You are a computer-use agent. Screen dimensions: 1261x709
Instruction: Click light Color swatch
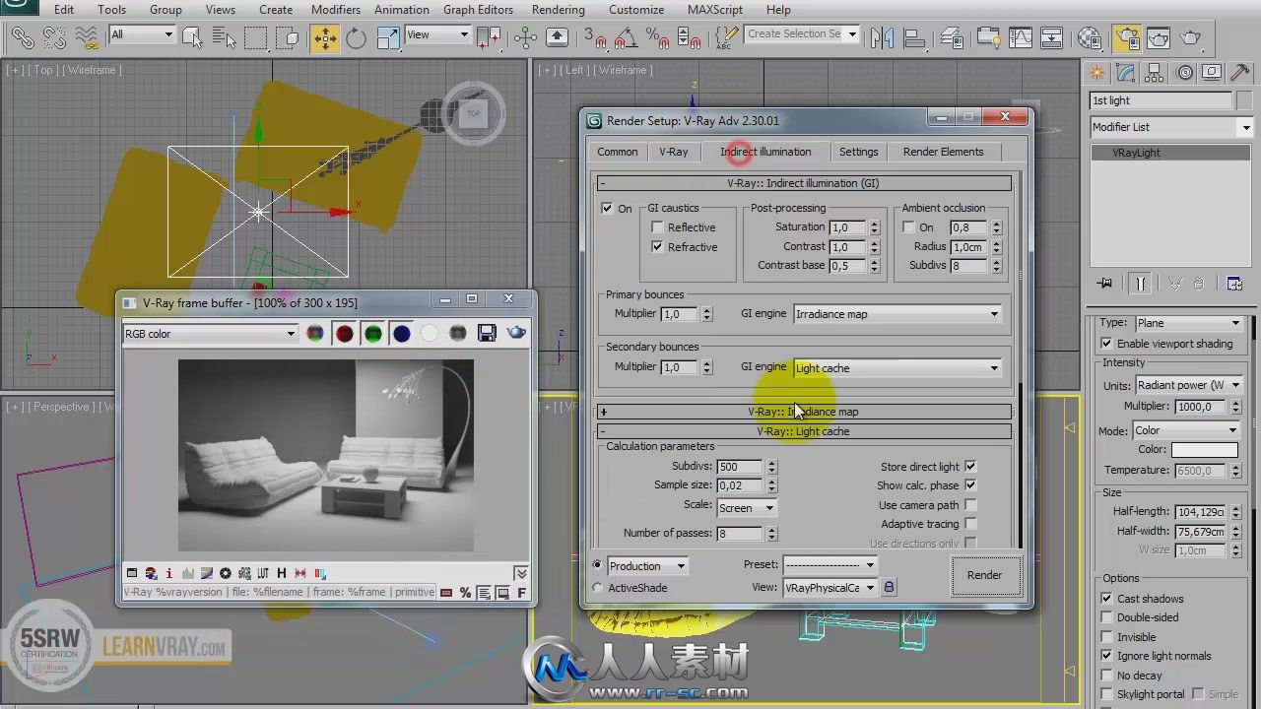[x=1204, y=450]
